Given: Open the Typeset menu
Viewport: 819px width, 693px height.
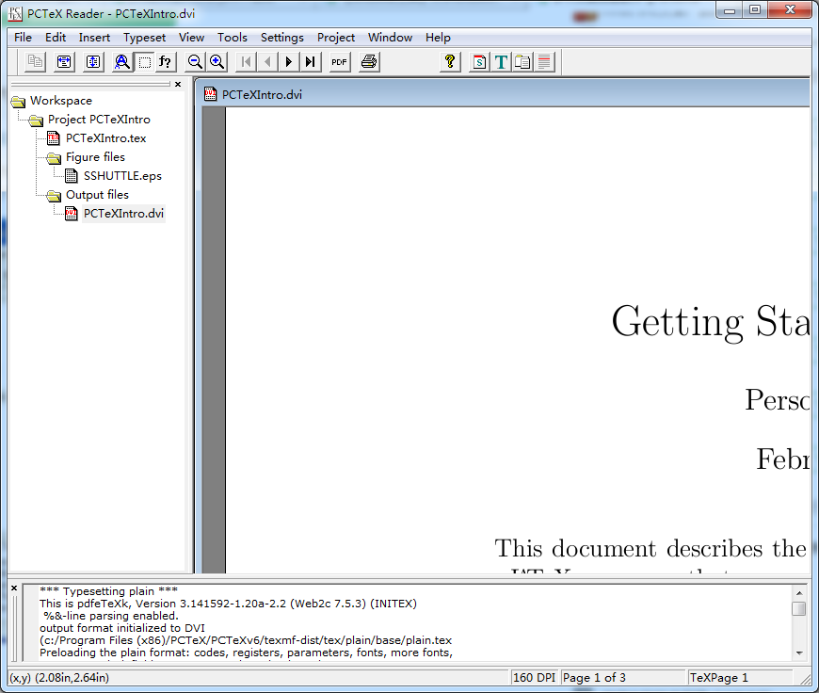Looking at the screenshot, I should pos(145,38).
